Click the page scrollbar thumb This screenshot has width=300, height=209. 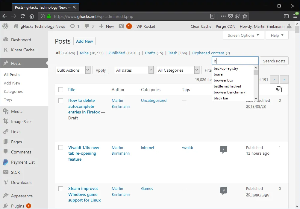pos(297,30)
